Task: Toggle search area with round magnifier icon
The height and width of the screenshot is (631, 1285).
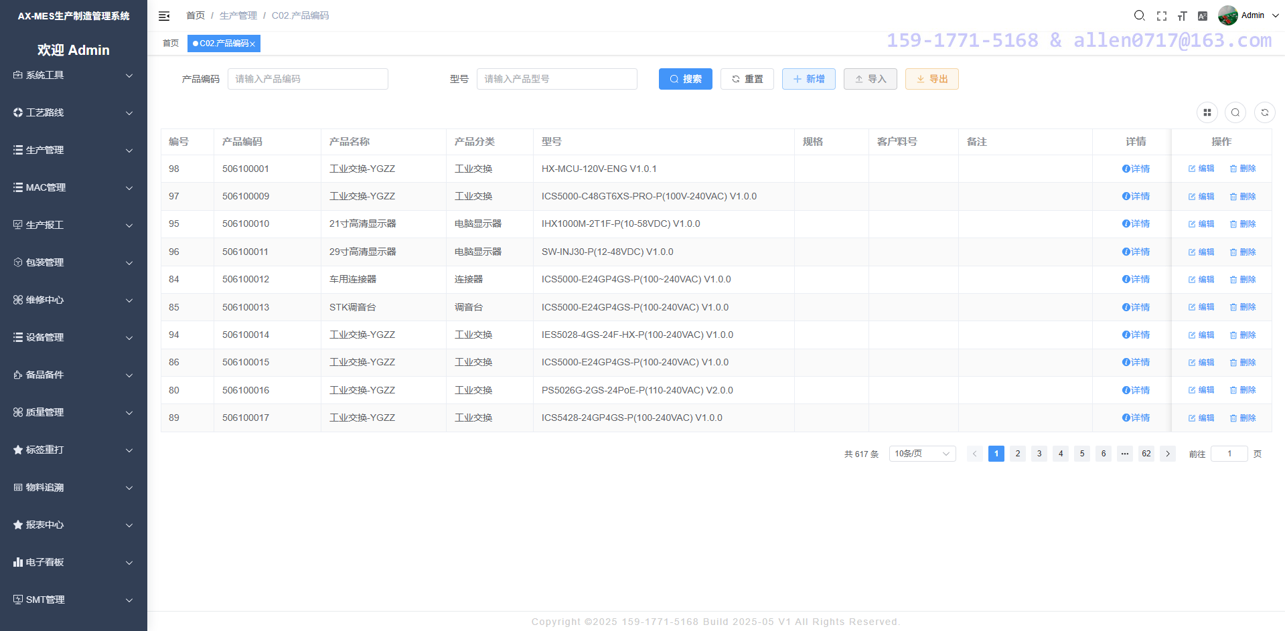Action: click(x=1235, y=112)
